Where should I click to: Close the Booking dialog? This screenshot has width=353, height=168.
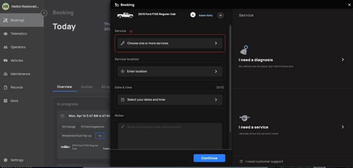point(349,5)
